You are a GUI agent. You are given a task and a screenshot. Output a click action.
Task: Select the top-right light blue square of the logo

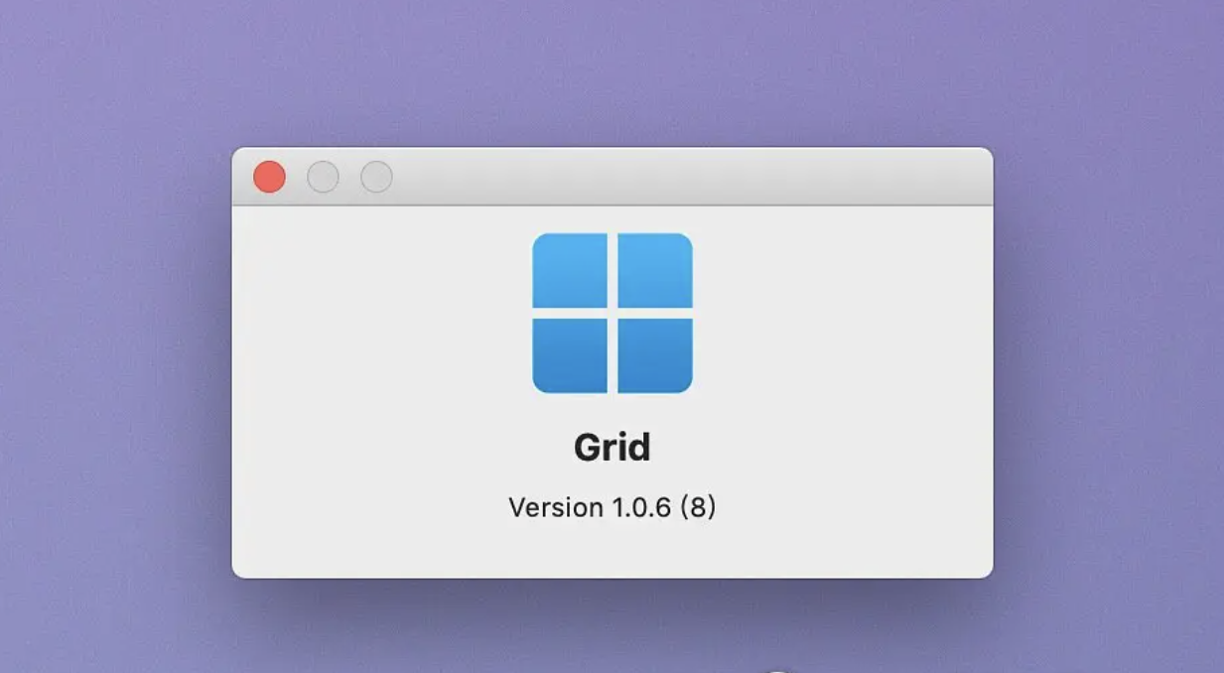653,270
